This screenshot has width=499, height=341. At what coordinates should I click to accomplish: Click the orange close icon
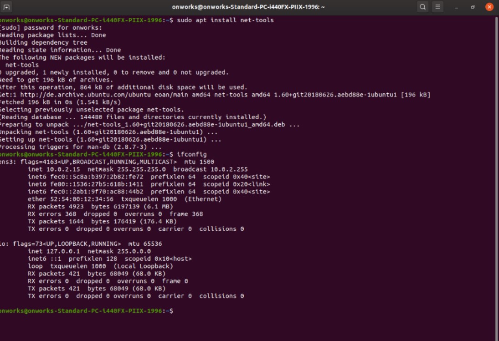pos(489,6)
